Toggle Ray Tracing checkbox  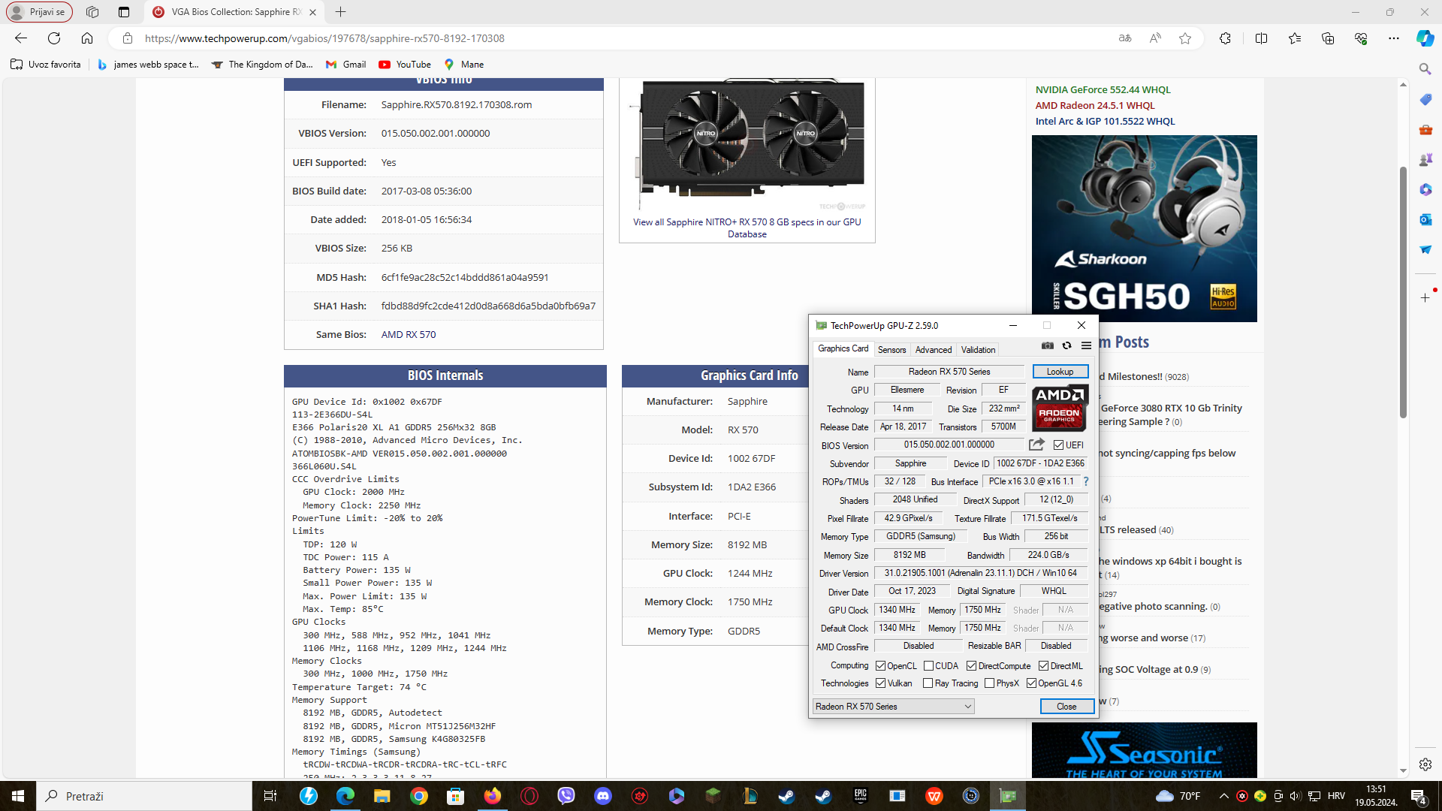928,683
